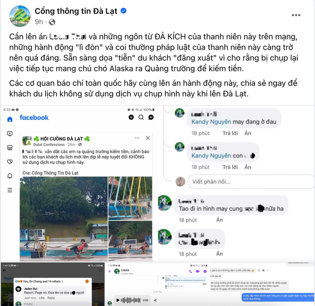
Task: Open the hamburger menu icon in sidebar
Action: tap(10, 190)
